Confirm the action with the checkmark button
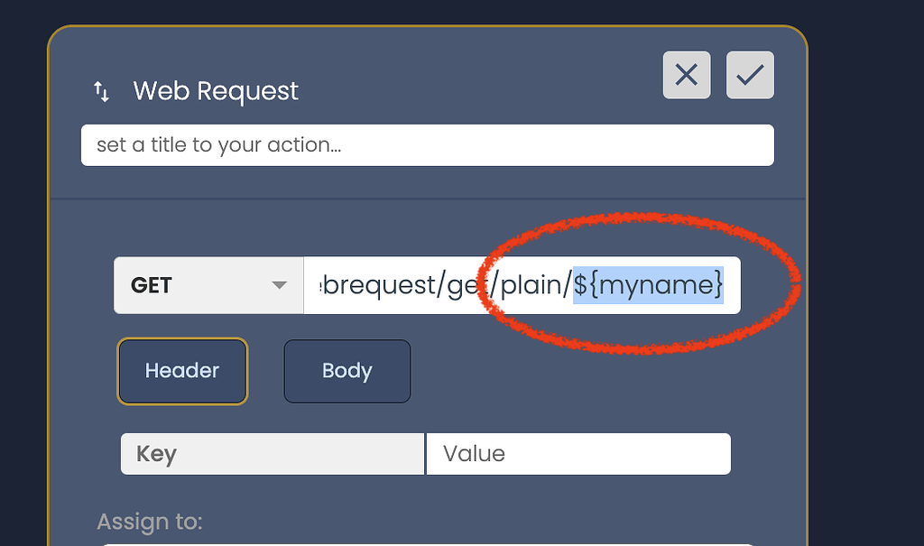 click(x=750, y=75)
